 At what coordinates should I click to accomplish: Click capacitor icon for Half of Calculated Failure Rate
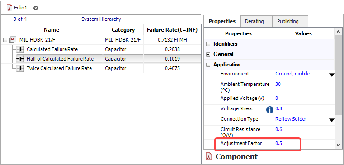20,59
